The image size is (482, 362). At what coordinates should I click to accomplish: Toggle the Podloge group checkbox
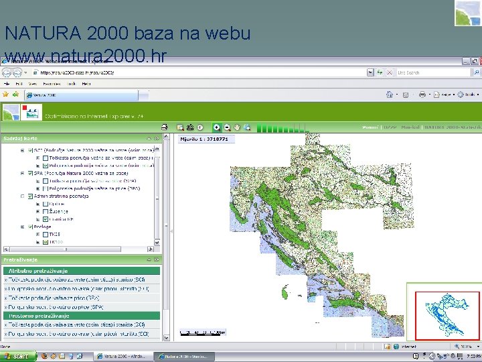coord(30,227)
